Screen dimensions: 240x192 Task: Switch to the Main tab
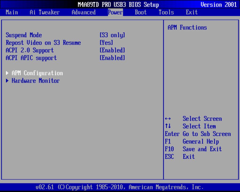coord(12,12)
